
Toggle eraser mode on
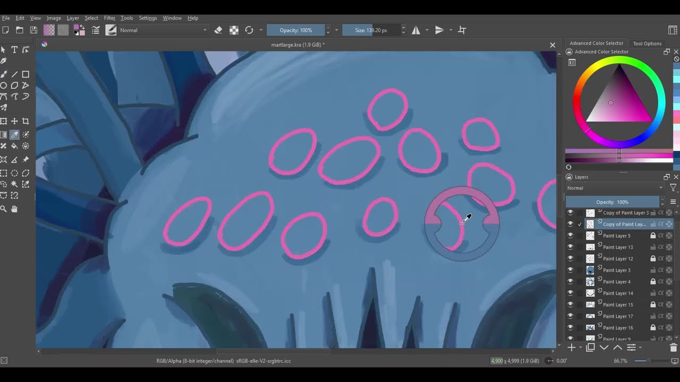click(218, 30)
